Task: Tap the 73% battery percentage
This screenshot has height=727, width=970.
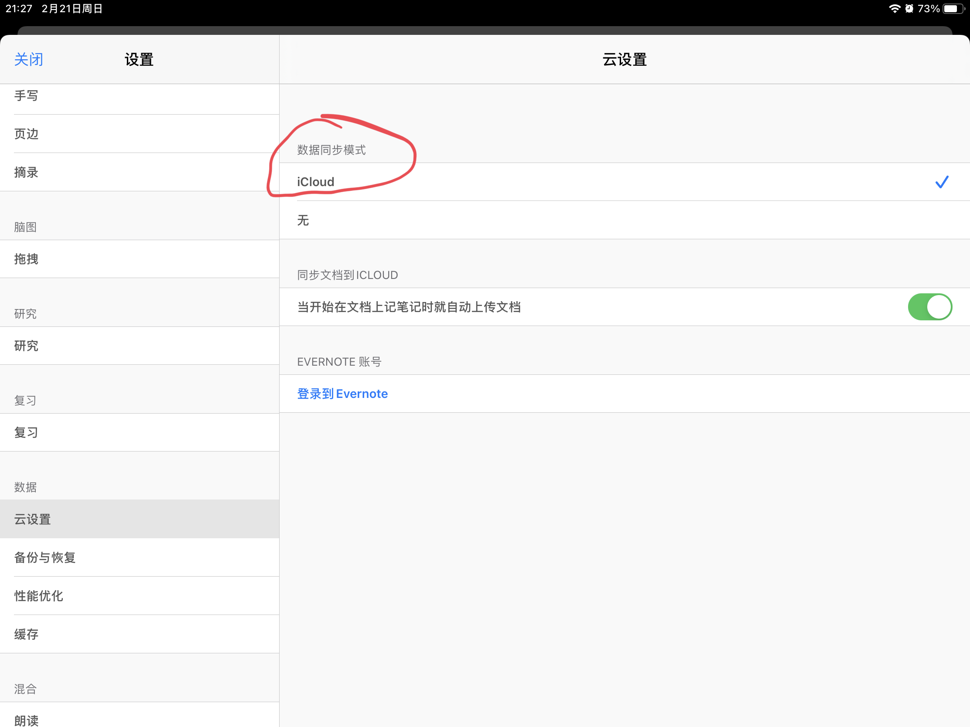Action: point(929,8)
